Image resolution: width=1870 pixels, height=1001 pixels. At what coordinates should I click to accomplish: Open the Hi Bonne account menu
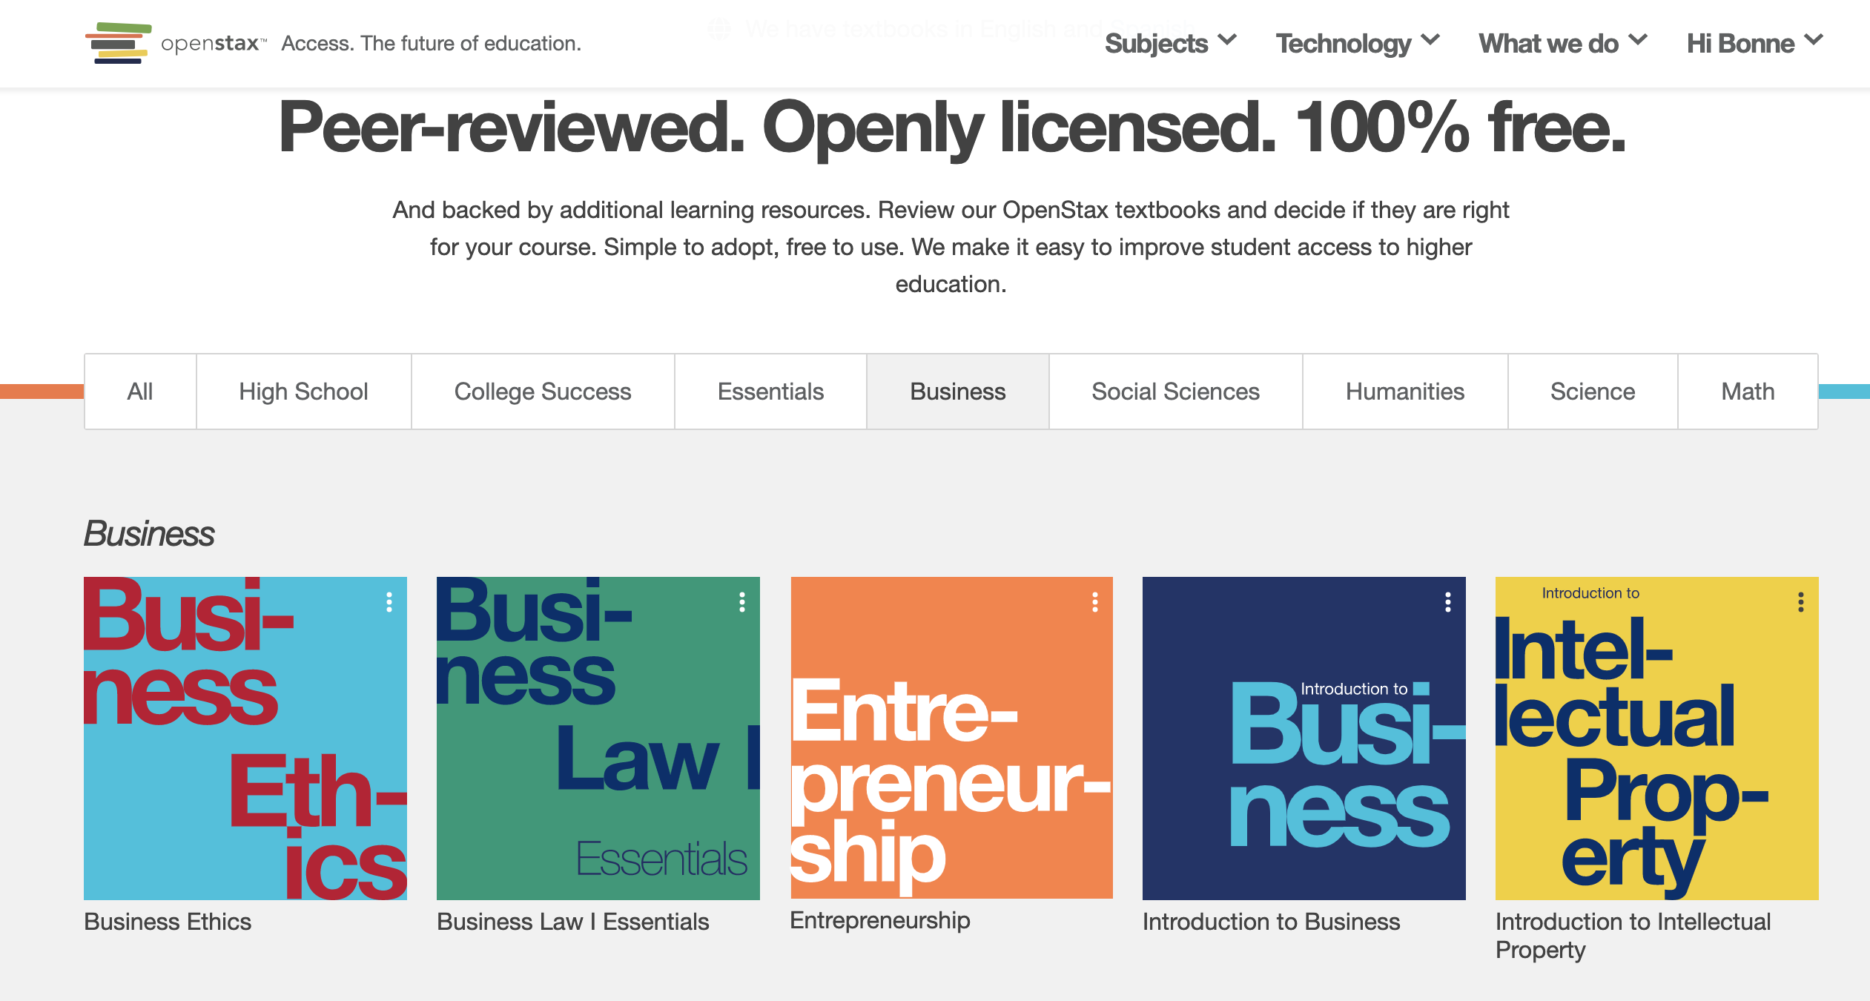1754,43
